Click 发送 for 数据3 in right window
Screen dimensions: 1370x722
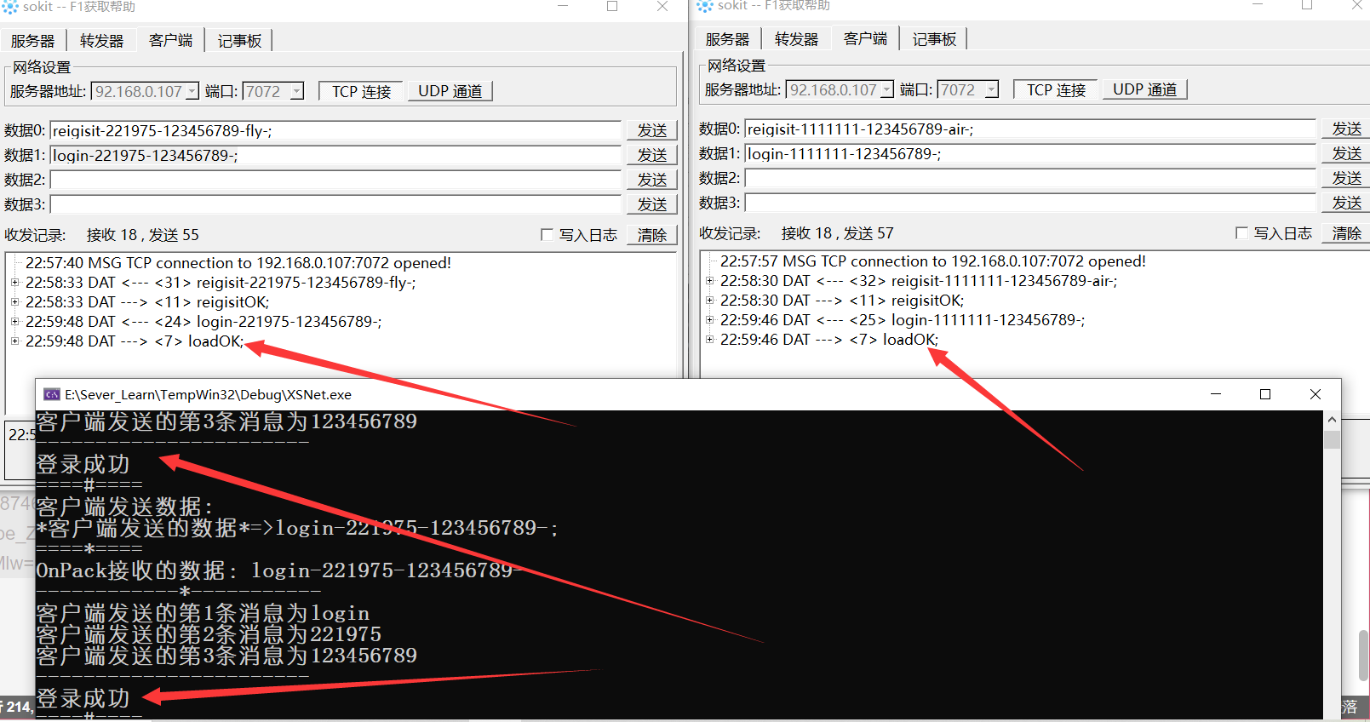(x=1347, y=203)
